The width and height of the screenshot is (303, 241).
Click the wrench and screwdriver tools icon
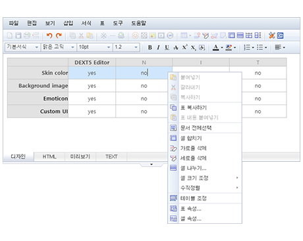(x=271, y=35)
